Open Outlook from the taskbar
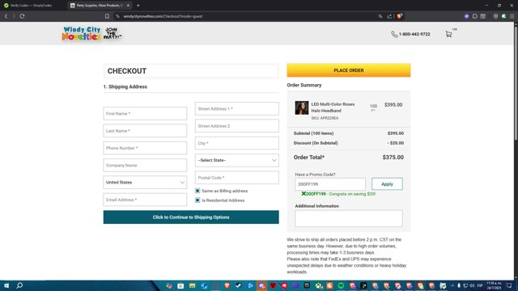Image resolution: width=518 pixels, height=291 pixels. tap(204, 285)
